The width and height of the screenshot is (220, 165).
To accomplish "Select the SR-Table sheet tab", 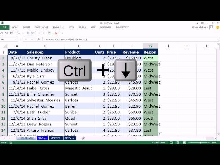I will 69,138.
